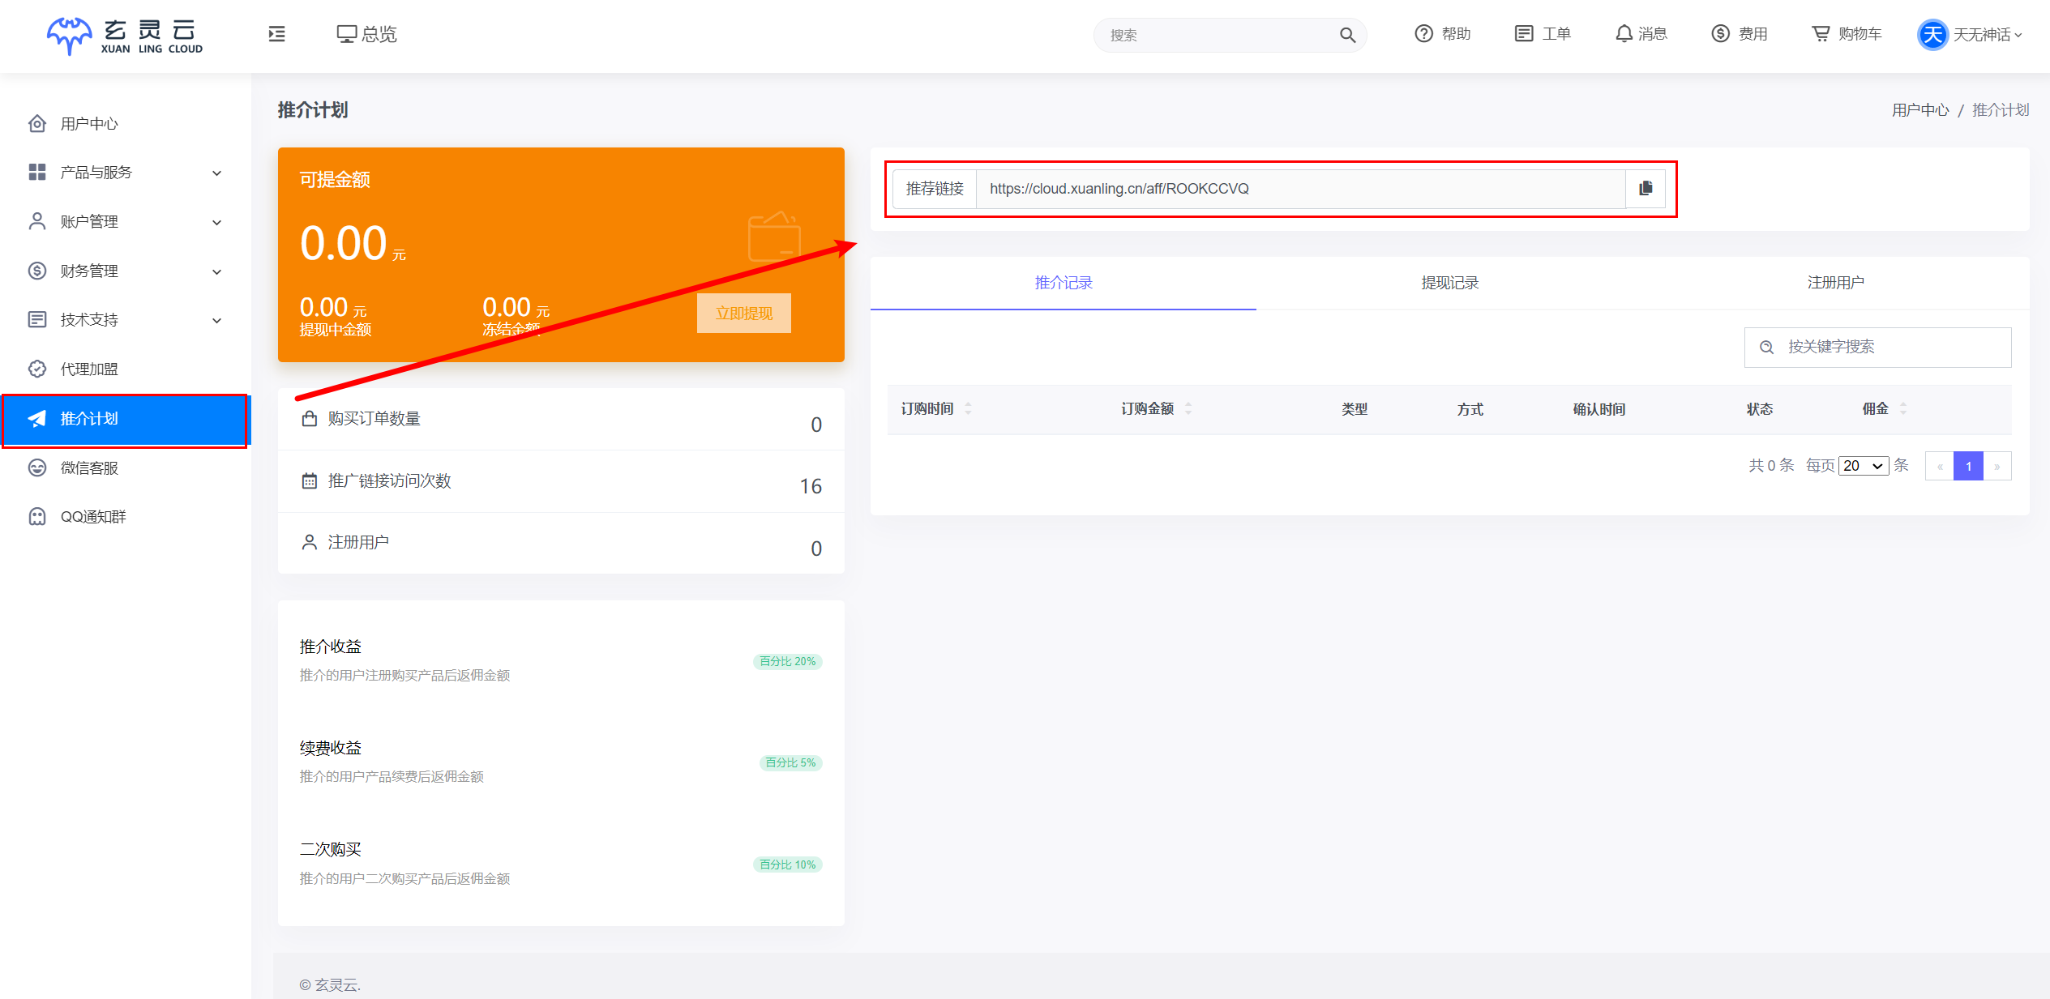Click the search magnifier icon in top bar
Screen dimensions: 2050x999
click(1346, 35)
